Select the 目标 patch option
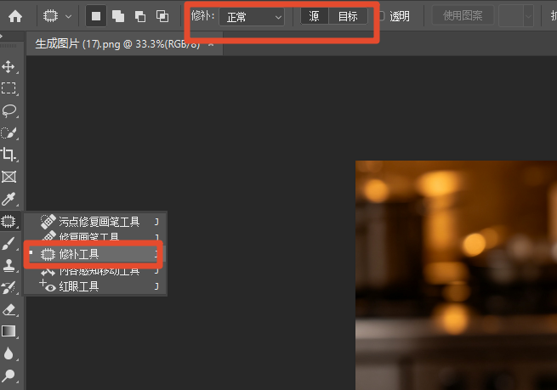Viewport: 557px width, 390px height. coord(348,16)
